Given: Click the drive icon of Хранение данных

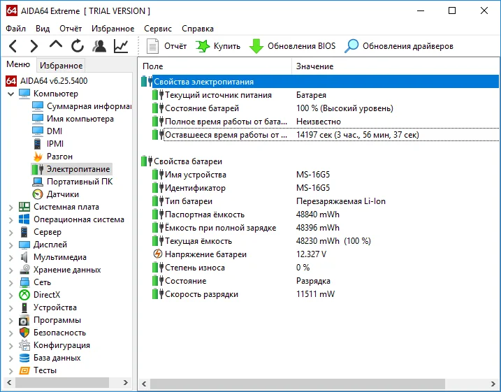Looking at the screenshot, I should (24, 270).
